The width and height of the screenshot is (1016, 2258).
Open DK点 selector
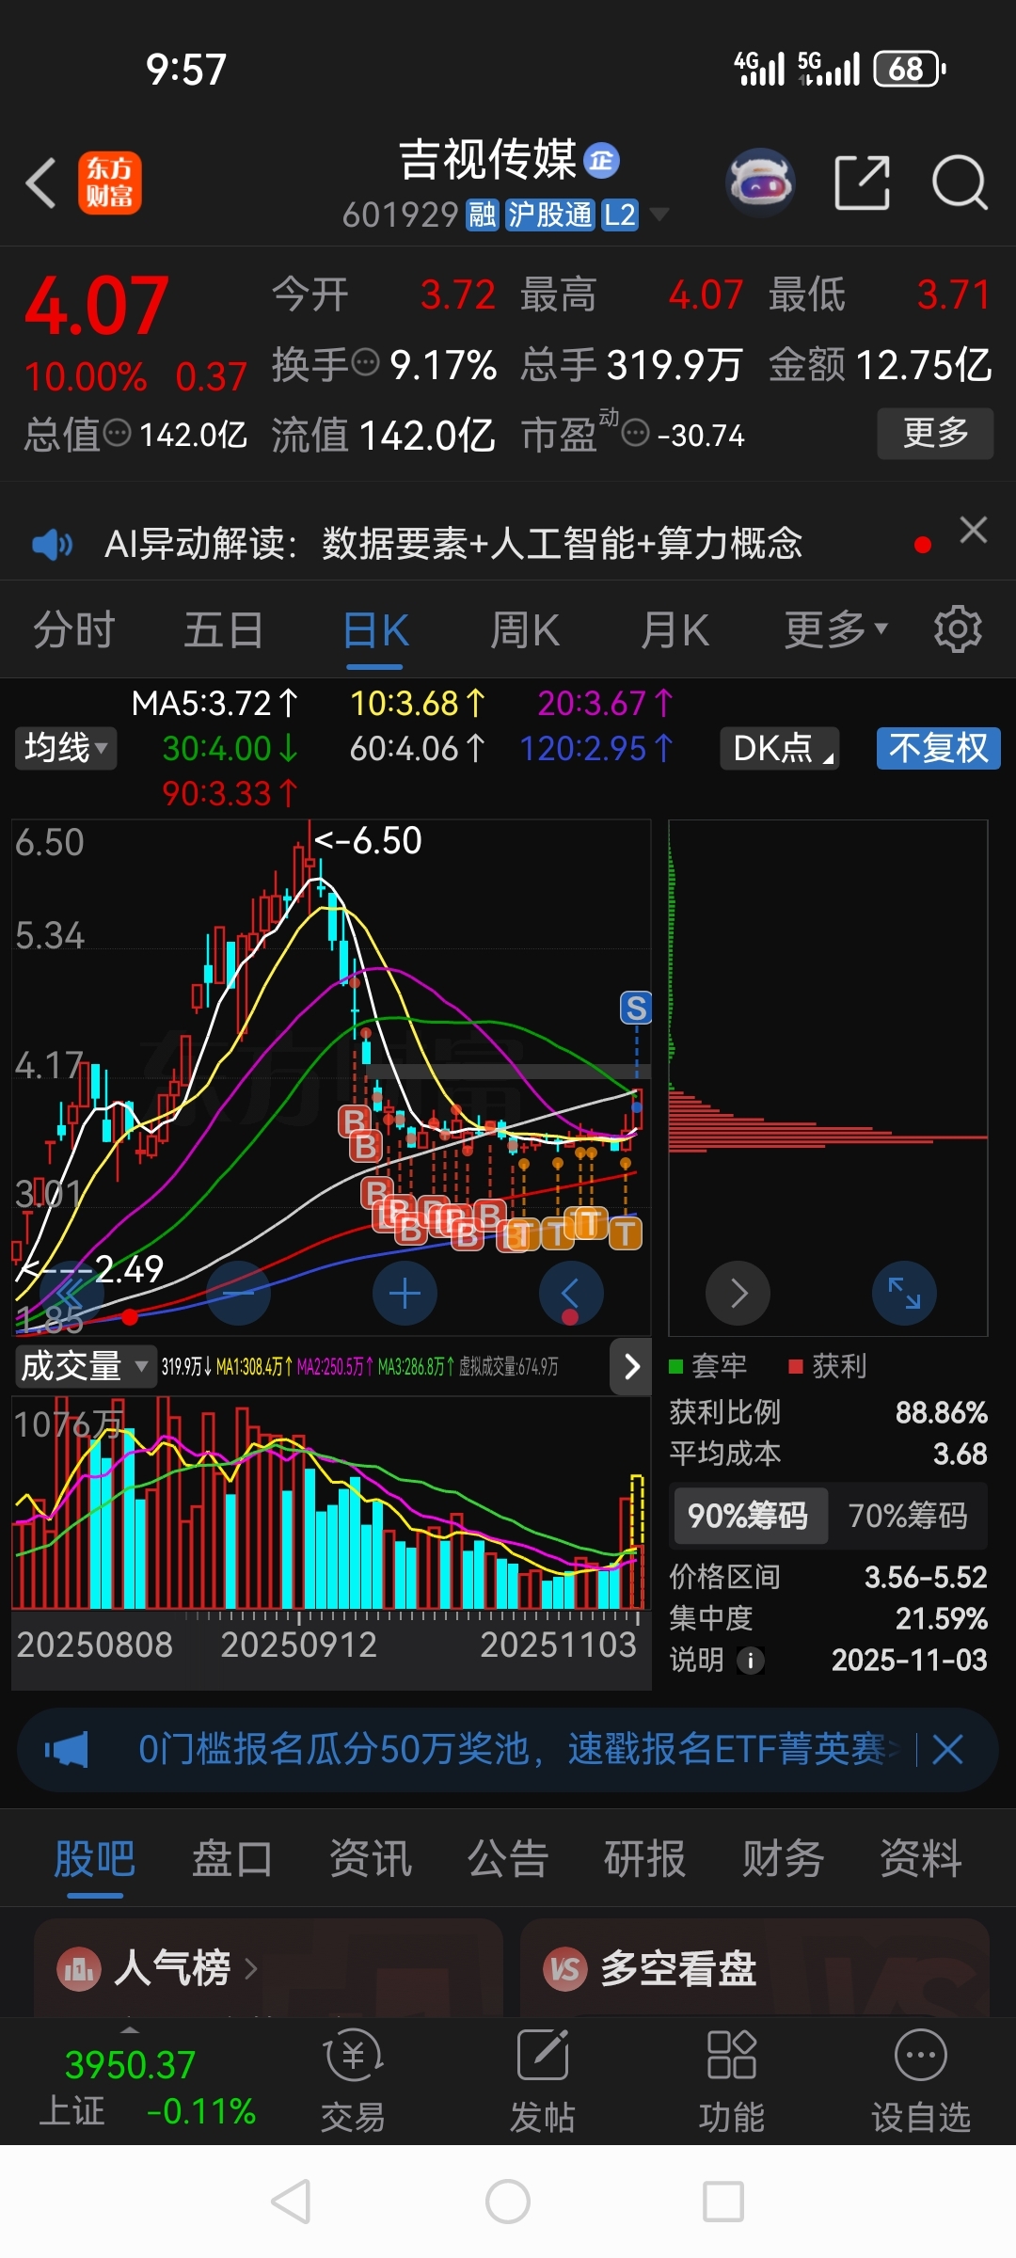pos(779,748)
